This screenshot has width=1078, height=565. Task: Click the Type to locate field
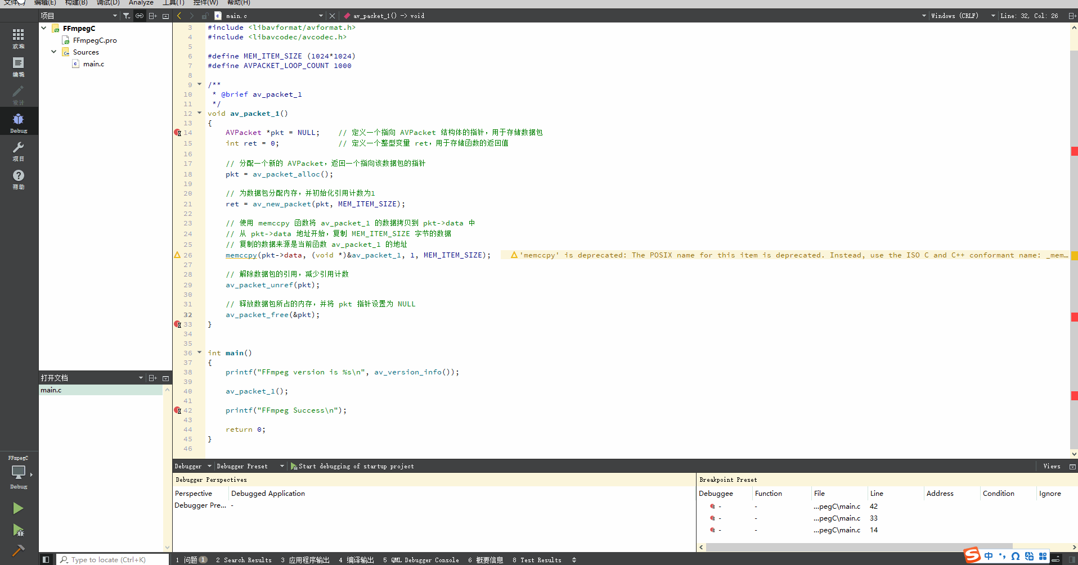(113, 559)
